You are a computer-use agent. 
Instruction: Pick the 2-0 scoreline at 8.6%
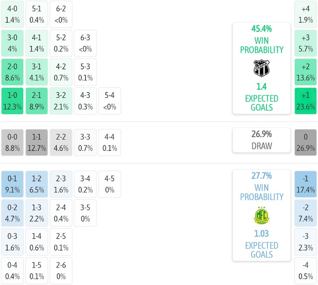pos(12,72)
